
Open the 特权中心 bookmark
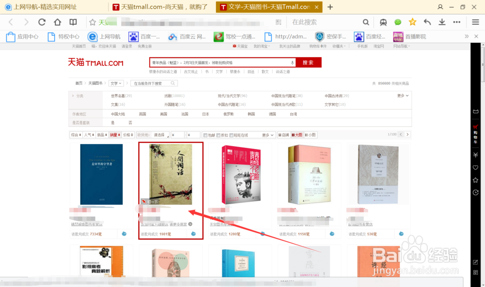tap(64, 36)
